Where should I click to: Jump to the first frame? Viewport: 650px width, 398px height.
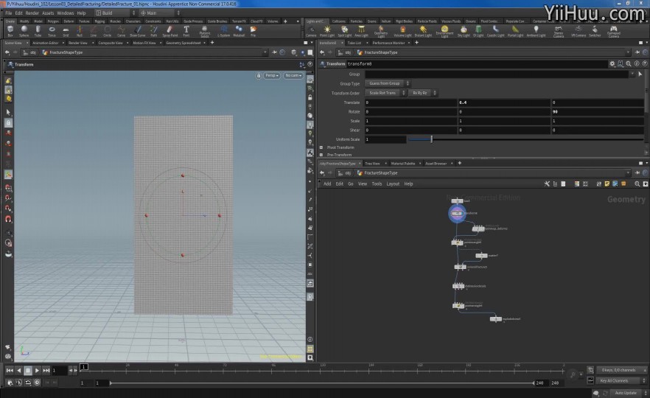pyautogui.click(x=10, y=370)
